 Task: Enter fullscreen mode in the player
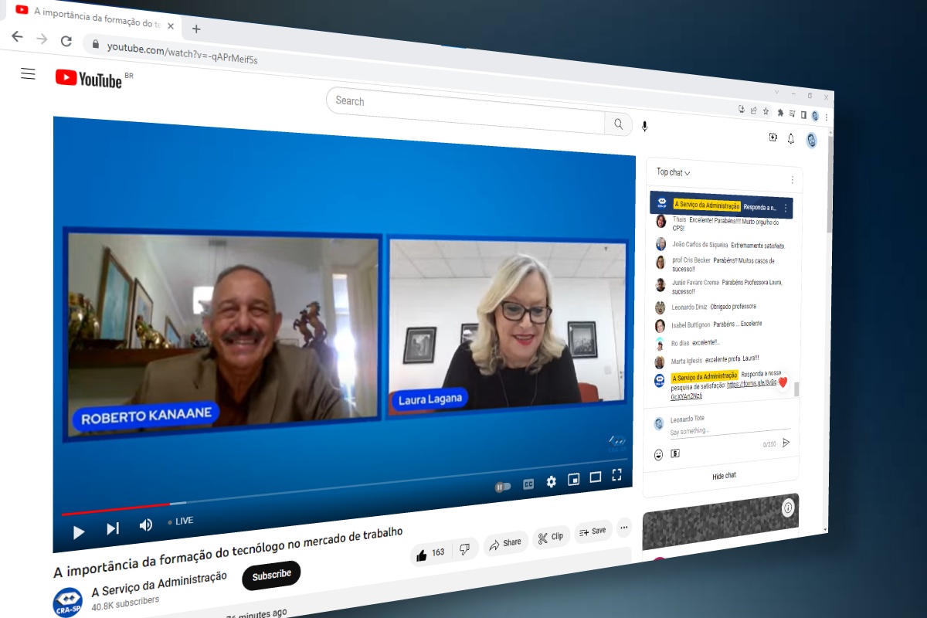tap(616, 475)
